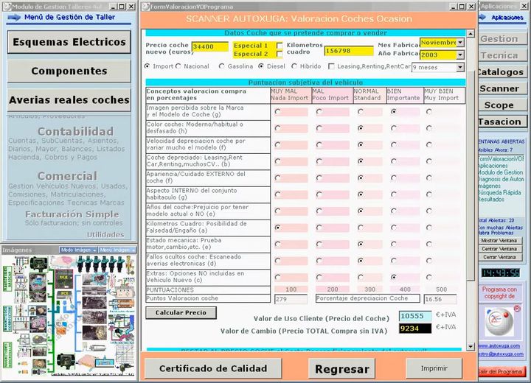The width and height of the screenshot is (531, 383).
Task: Choose the Gasolina fuel option
Action: (x=221, y=66)
